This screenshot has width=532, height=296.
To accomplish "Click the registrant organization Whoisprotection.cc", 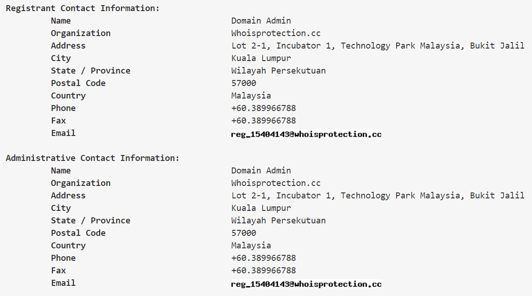I will (x=276, y=33).
